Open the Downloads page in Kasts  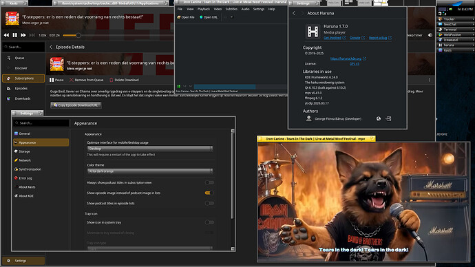(x=23, y=98)
